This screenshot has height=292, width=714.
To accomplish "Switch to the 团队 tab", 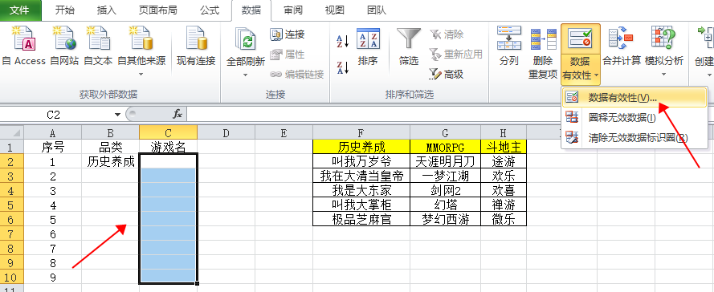I will [377, 10].
